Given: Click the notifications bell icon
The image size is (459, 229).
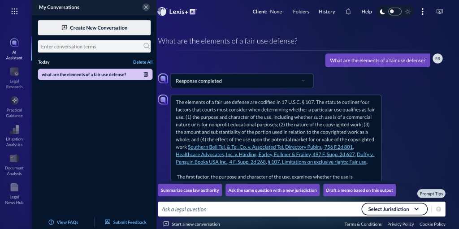Looking at the screenshot, I should point(348,12).
